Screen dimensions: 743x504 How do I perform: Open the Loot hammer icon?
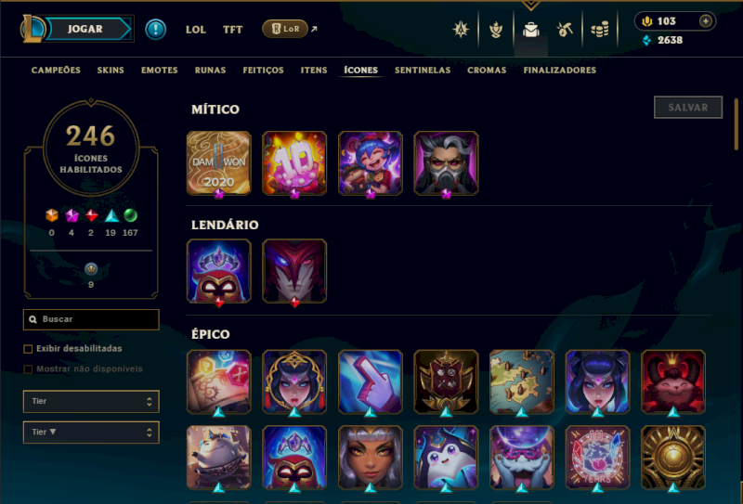[x=565, y=30]
